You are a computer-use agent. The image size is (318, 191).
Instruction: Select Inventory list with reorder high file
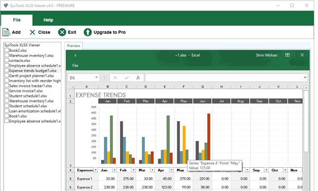pos(35,80)
